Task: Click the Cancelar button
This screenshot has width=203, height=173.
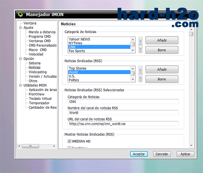Action: pyautogui.click(x=162, y=154)
